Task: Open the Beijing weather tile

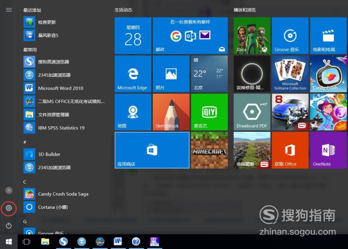Action: (209, 73)
